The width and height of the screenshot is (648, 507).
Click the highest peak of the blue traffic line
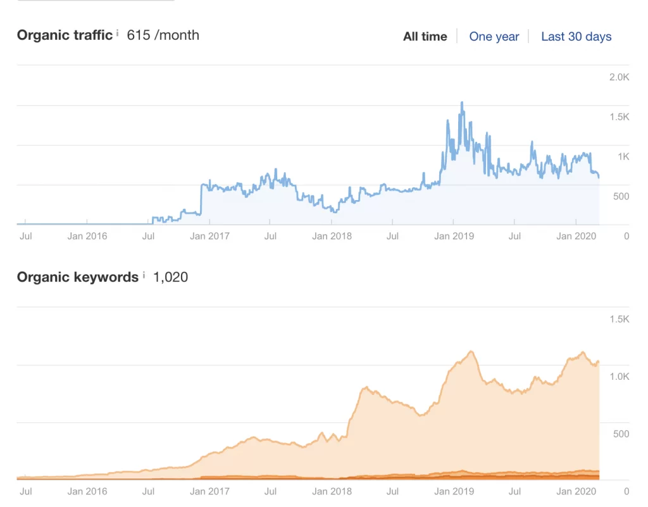(462, 103)
